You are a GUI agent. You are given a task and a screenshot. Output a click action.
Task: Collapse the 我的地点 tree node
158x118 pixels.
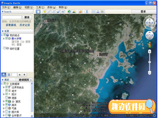[x=2, y=35]
